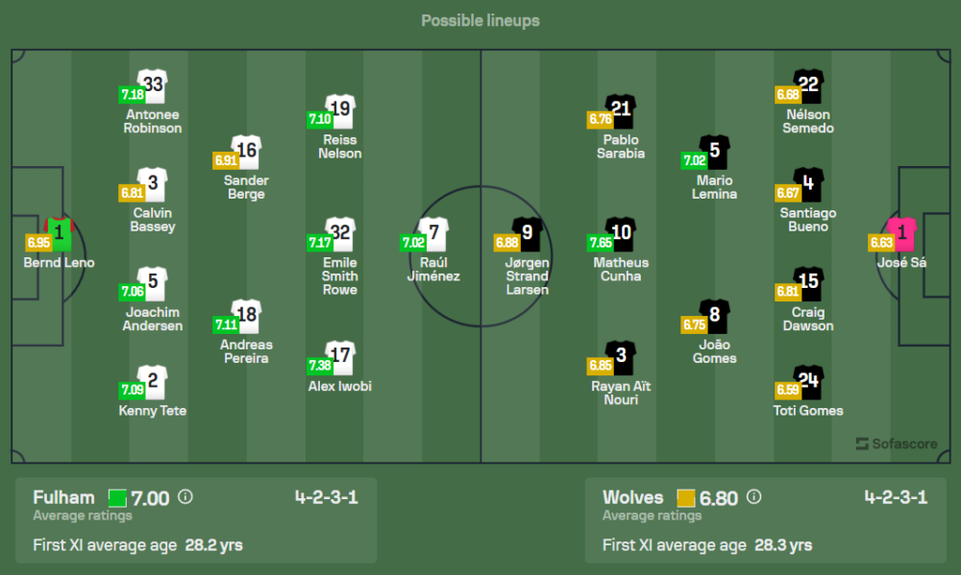
Task: Select Antonee Robinson's number 33 shirt
Action: coord(153,85)
